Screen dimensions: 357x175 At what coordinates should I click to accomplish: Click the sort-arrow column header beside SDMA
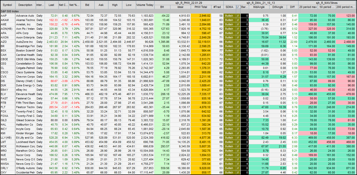coord(238,7)
